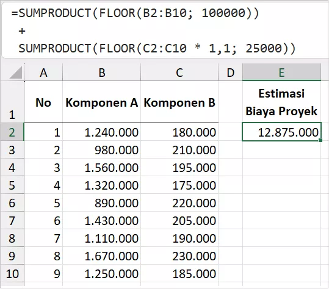Select cell with value 220.000
The image size is (329, 289).
point(179,202)
